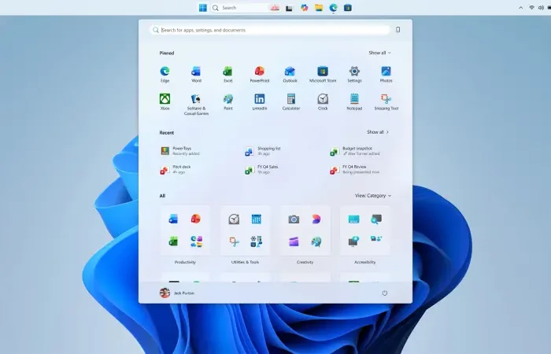Expand Show all in Pinned section

(379, 53)
